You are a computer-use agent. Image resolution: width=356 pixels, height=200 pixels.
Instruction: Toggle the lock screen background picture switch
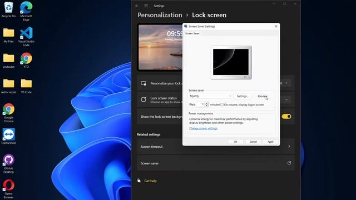286,116
